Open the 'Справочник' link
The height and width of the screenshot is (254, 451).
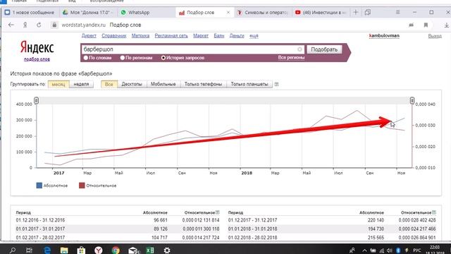(x=114, y=36)
